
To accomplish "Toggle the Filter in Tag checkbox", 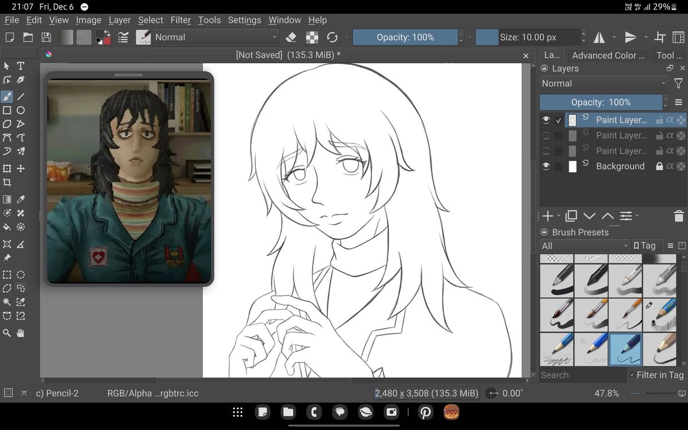I will pyautogui.click(x=632, y=375).
